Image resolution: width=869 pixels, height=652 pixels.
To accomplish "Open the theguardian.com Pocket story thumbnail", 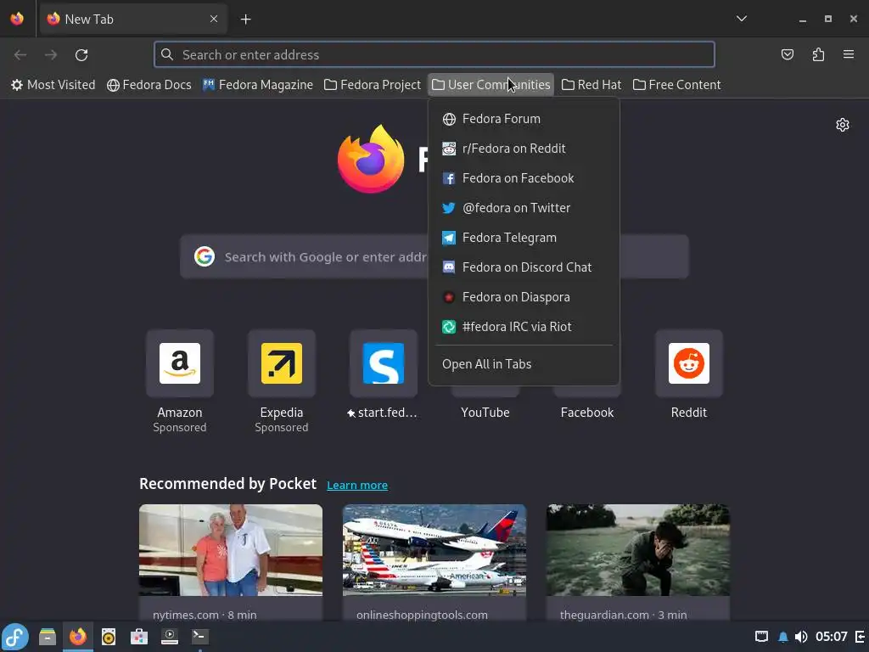I will 638,550.
